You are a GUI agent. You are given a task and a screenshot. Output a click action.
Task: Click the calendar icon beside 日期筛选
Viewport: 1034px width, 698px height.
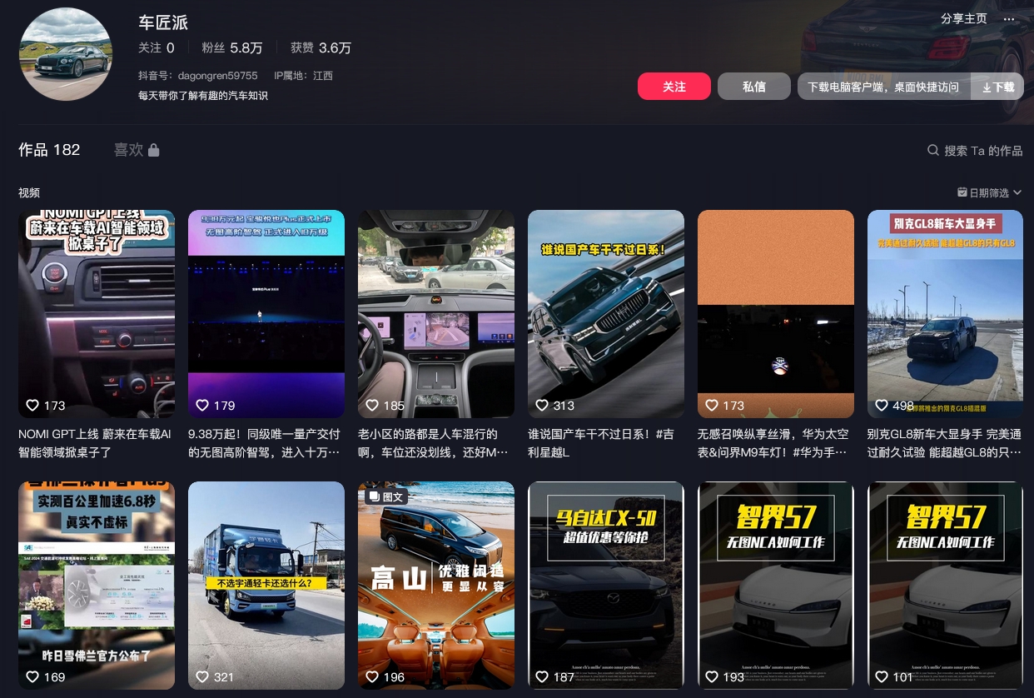962,192
